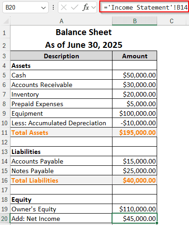Select the Equity heading cell
The image size is (189, 225).
(61, 199)
